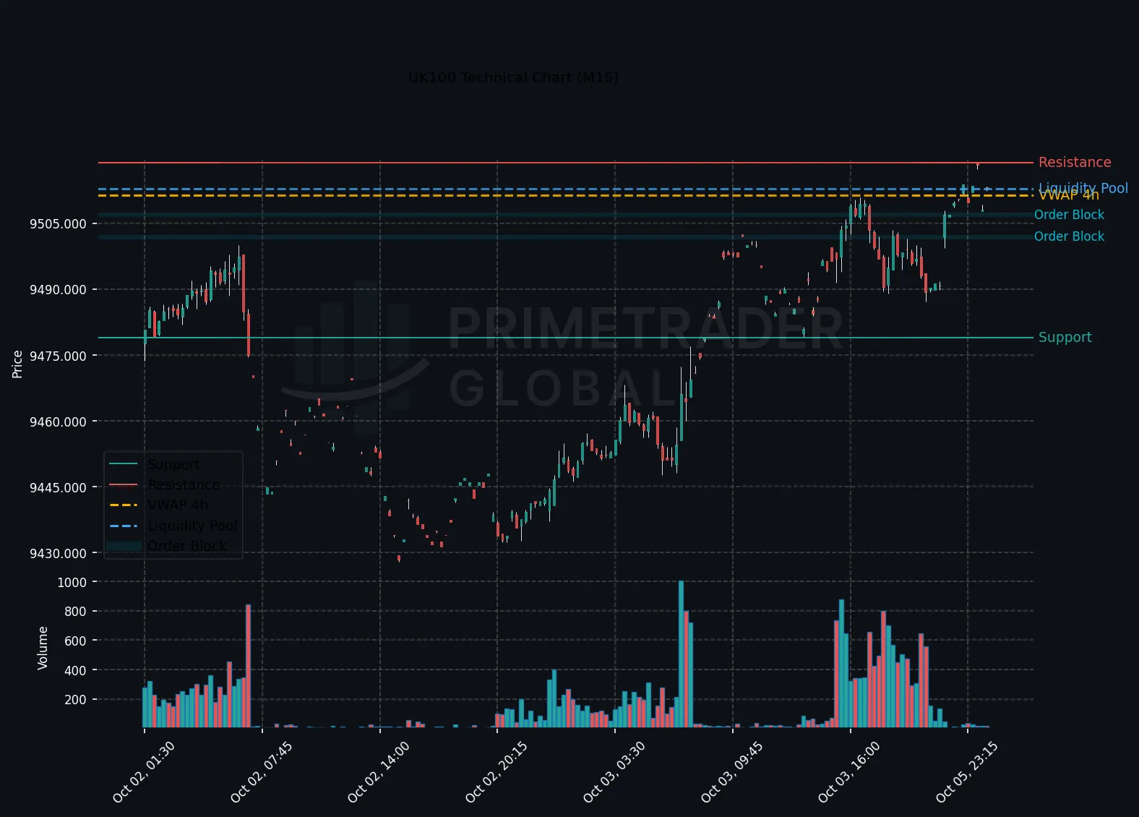Viewport: 1139px width, 817px height.
Task: Click the orange VWAP 4h line label
Action: click(x=1069, y=195)
